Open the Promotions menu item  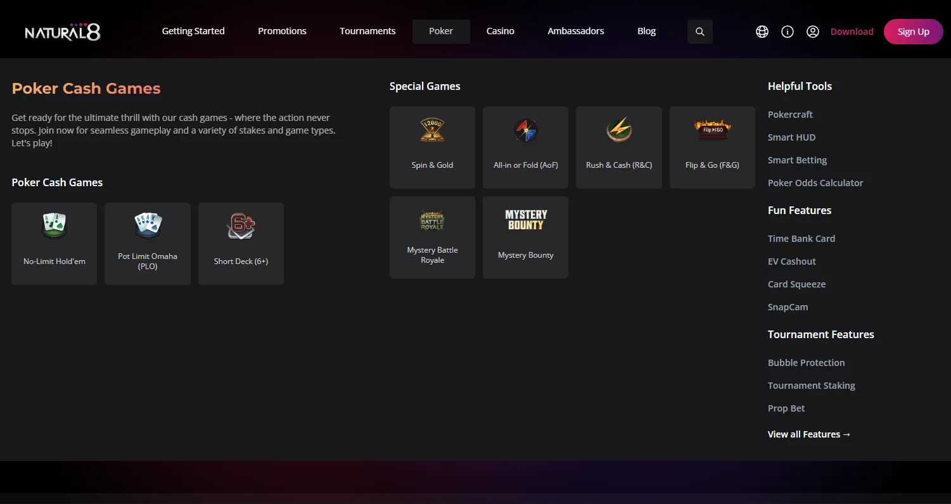282,31
